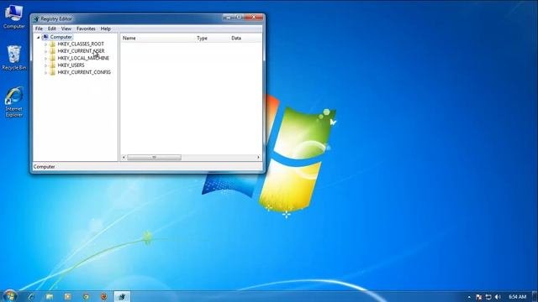Open the View menu
Screen dimensions: 538x302
pos(66,29)
